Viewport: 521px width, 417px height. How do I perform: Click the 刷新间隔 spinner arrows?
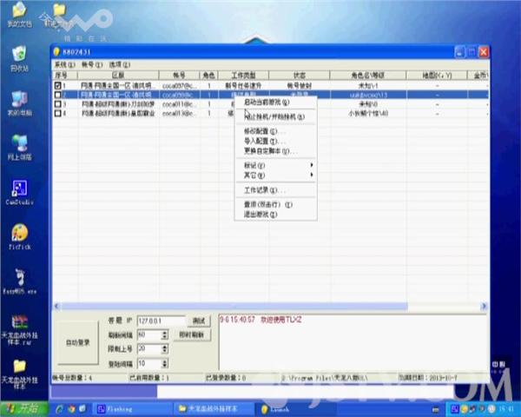(x=166, y=334)
